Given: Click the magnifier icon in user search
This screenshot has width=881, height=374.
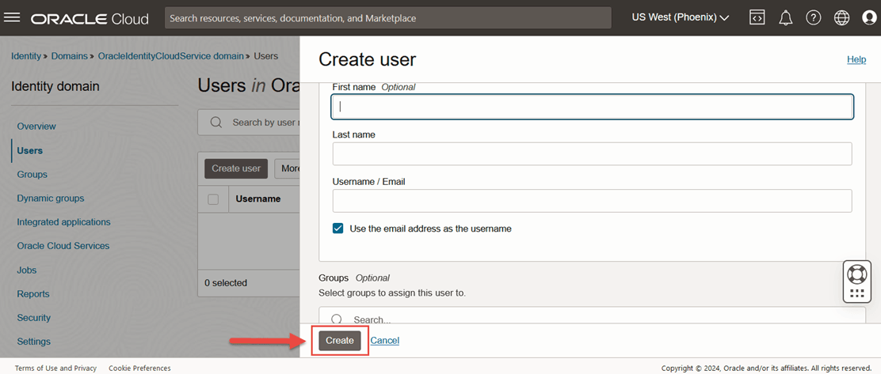Looking at the screenshot, I should tap(215, 123).
